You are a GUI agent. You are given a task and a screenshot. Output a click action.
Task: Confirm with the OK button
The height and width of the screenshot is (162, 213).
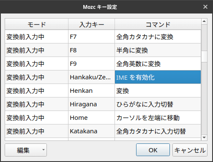click(153, 150)
